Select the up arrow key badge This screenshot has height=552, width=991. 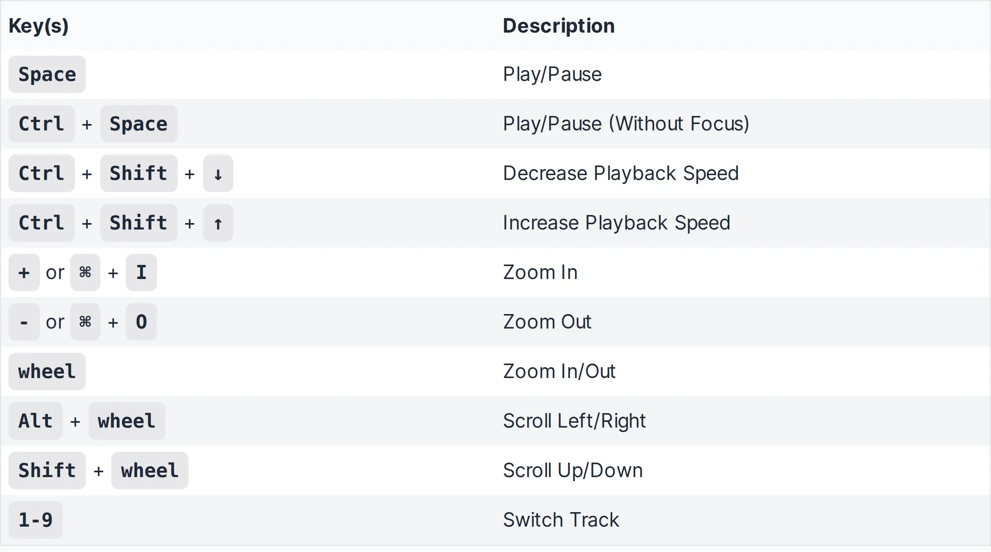[218, 223]
